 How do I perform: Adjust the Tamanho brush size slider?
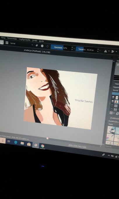tap(86, 50)
